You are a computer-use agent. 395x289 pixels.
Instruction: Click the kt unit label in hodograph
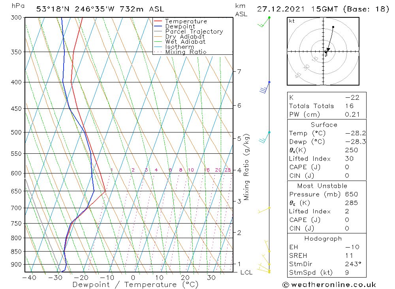coord(292,21)
